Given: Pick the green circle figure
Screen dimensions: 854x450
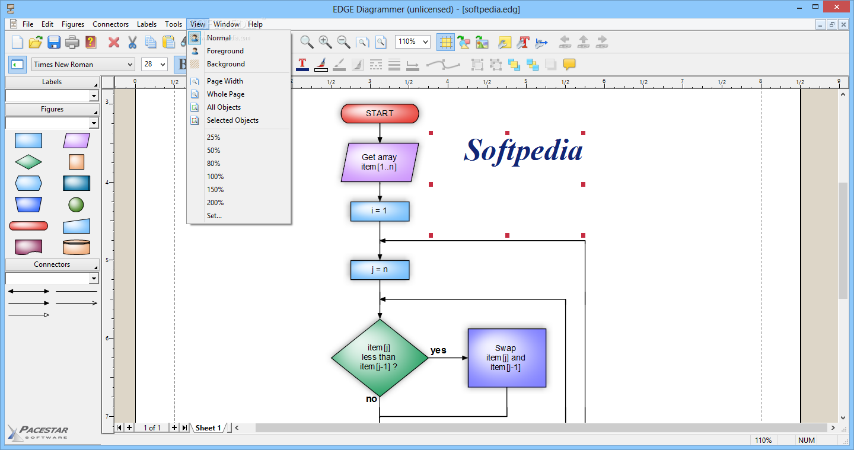Looking at the screenshot, I should coord(76,205).
